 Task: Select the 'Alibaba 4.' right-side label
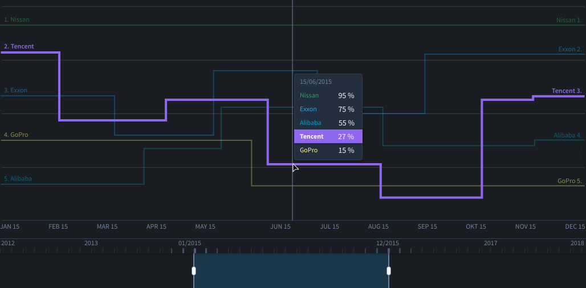pyautogui.click(x=567, y=136)
